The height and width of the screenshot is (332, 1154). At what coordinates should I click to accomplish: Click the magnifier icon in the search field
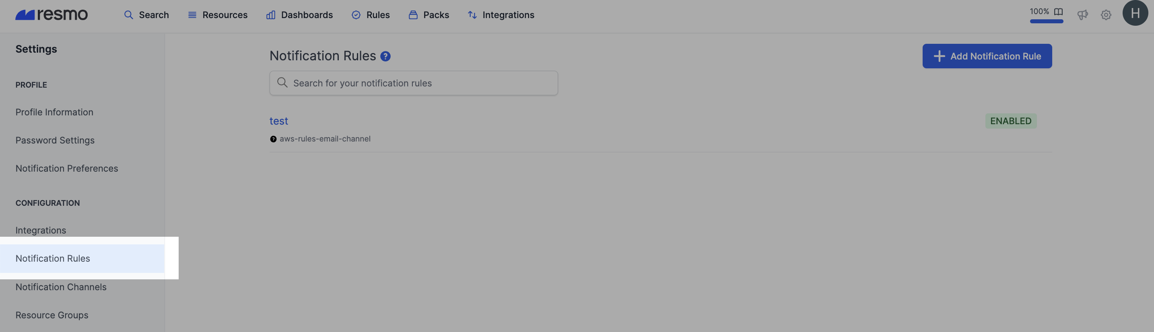(x=282, y=83)
